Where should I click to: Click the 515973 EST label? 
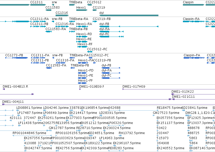coord(163,138)
